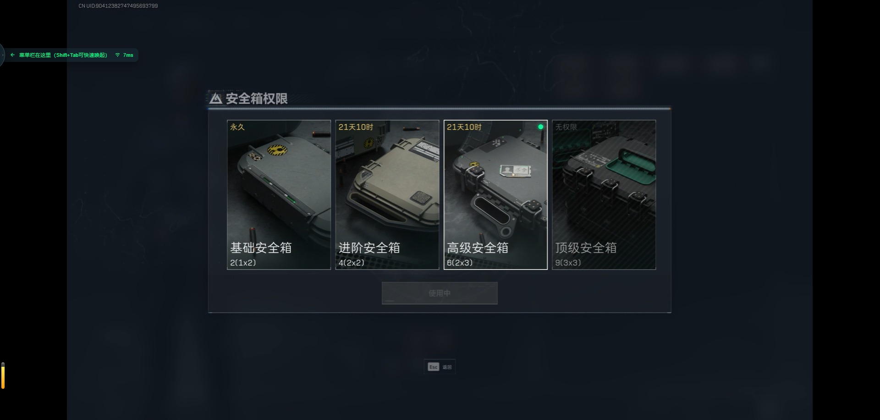Screen dimensions: 880x420
Task: Click the yellow hazard emblem on 基础安全箱 case
Action: point(277,149)
